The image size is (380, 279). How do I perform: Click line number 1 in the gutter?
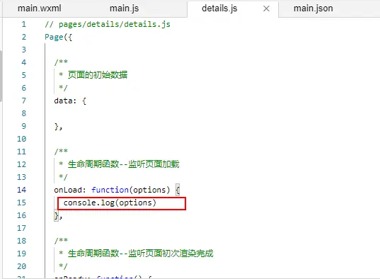(x=23, y=24)
